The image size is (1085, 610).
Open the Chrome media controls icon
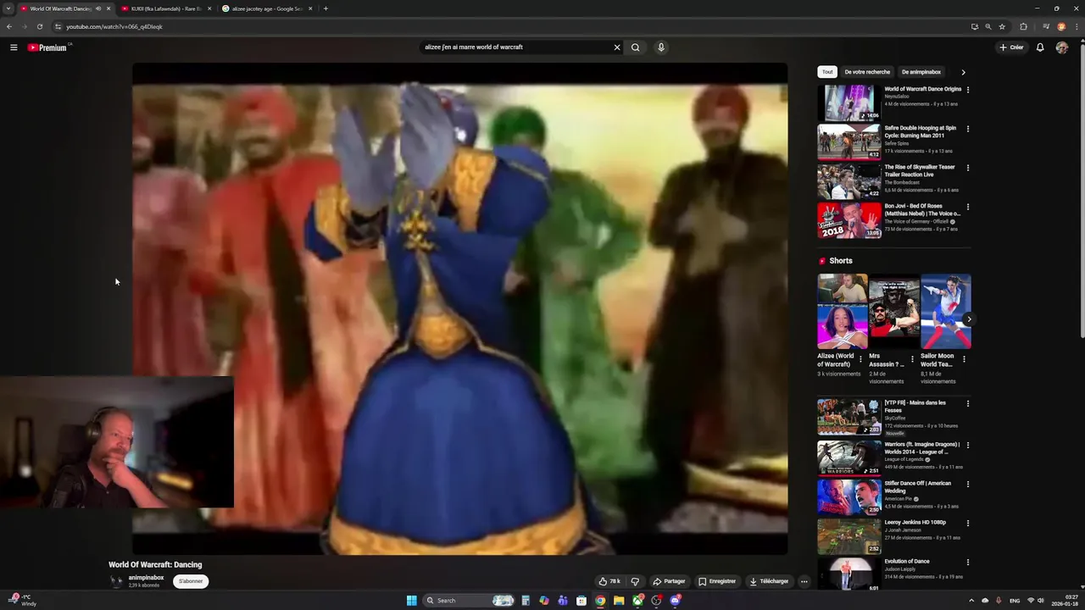pyautogui.click(x=1046, y=26)
